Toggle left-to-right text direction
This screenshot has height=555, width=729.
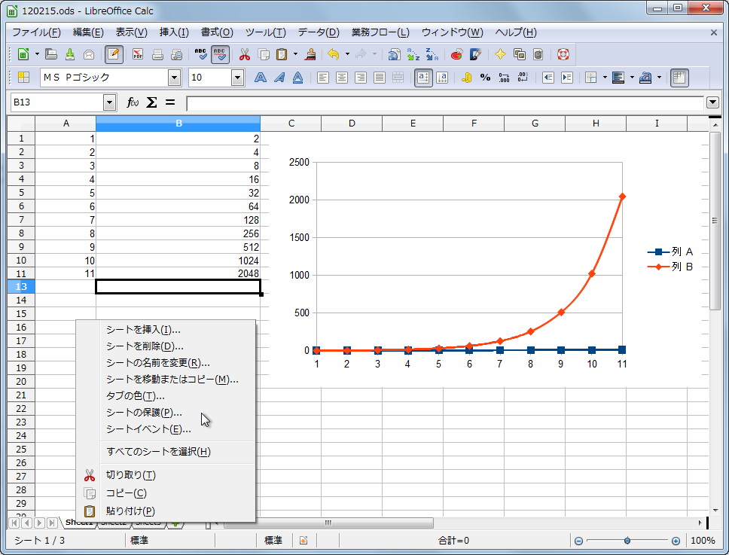[423, 77]
